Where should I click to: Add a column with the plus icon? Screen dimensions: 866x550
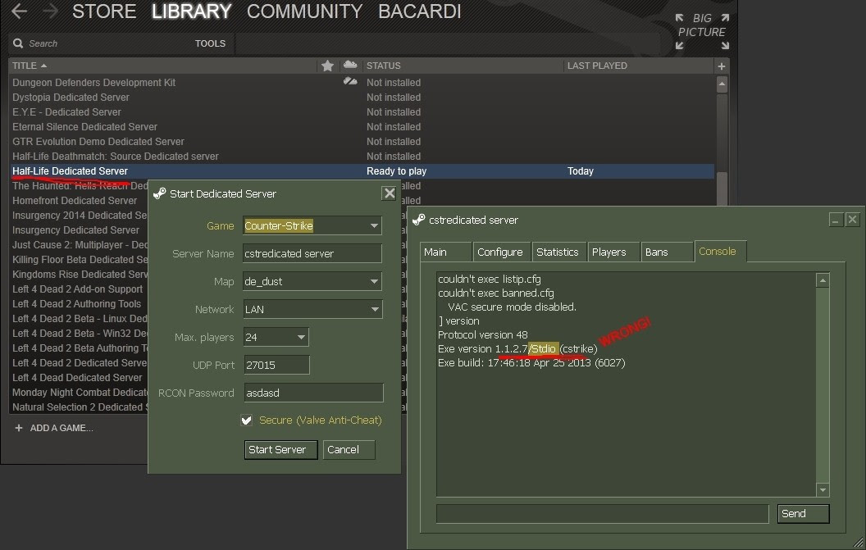[722, 66]
